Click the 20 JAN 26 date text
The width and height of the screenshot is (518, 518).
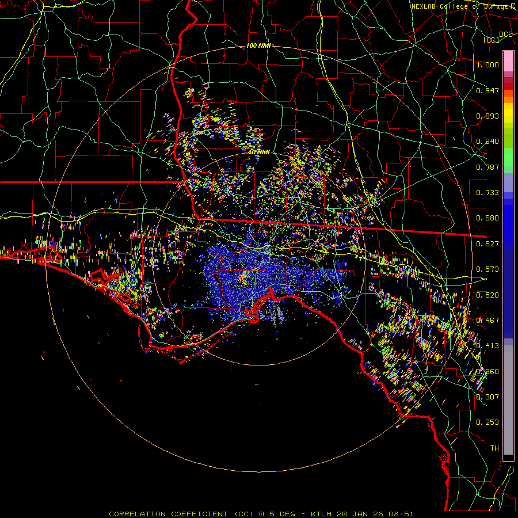pyautogui.click(x=359, y=514)
